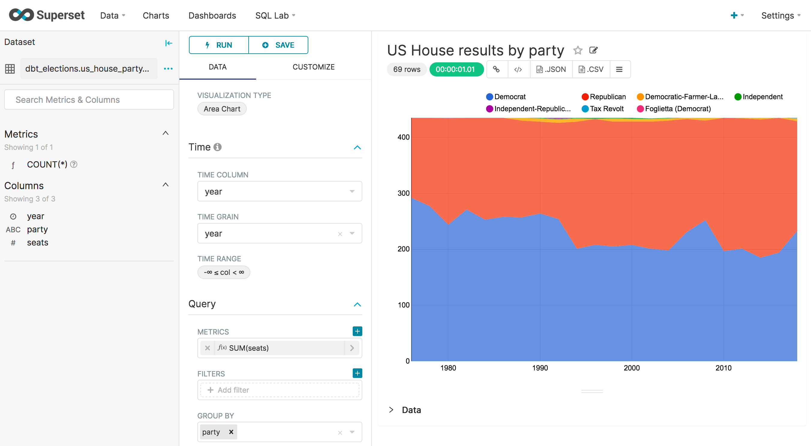Collapse the Dataset panel with arrow icon
This screenshot has height=446, width=811.
click(169, 43)
